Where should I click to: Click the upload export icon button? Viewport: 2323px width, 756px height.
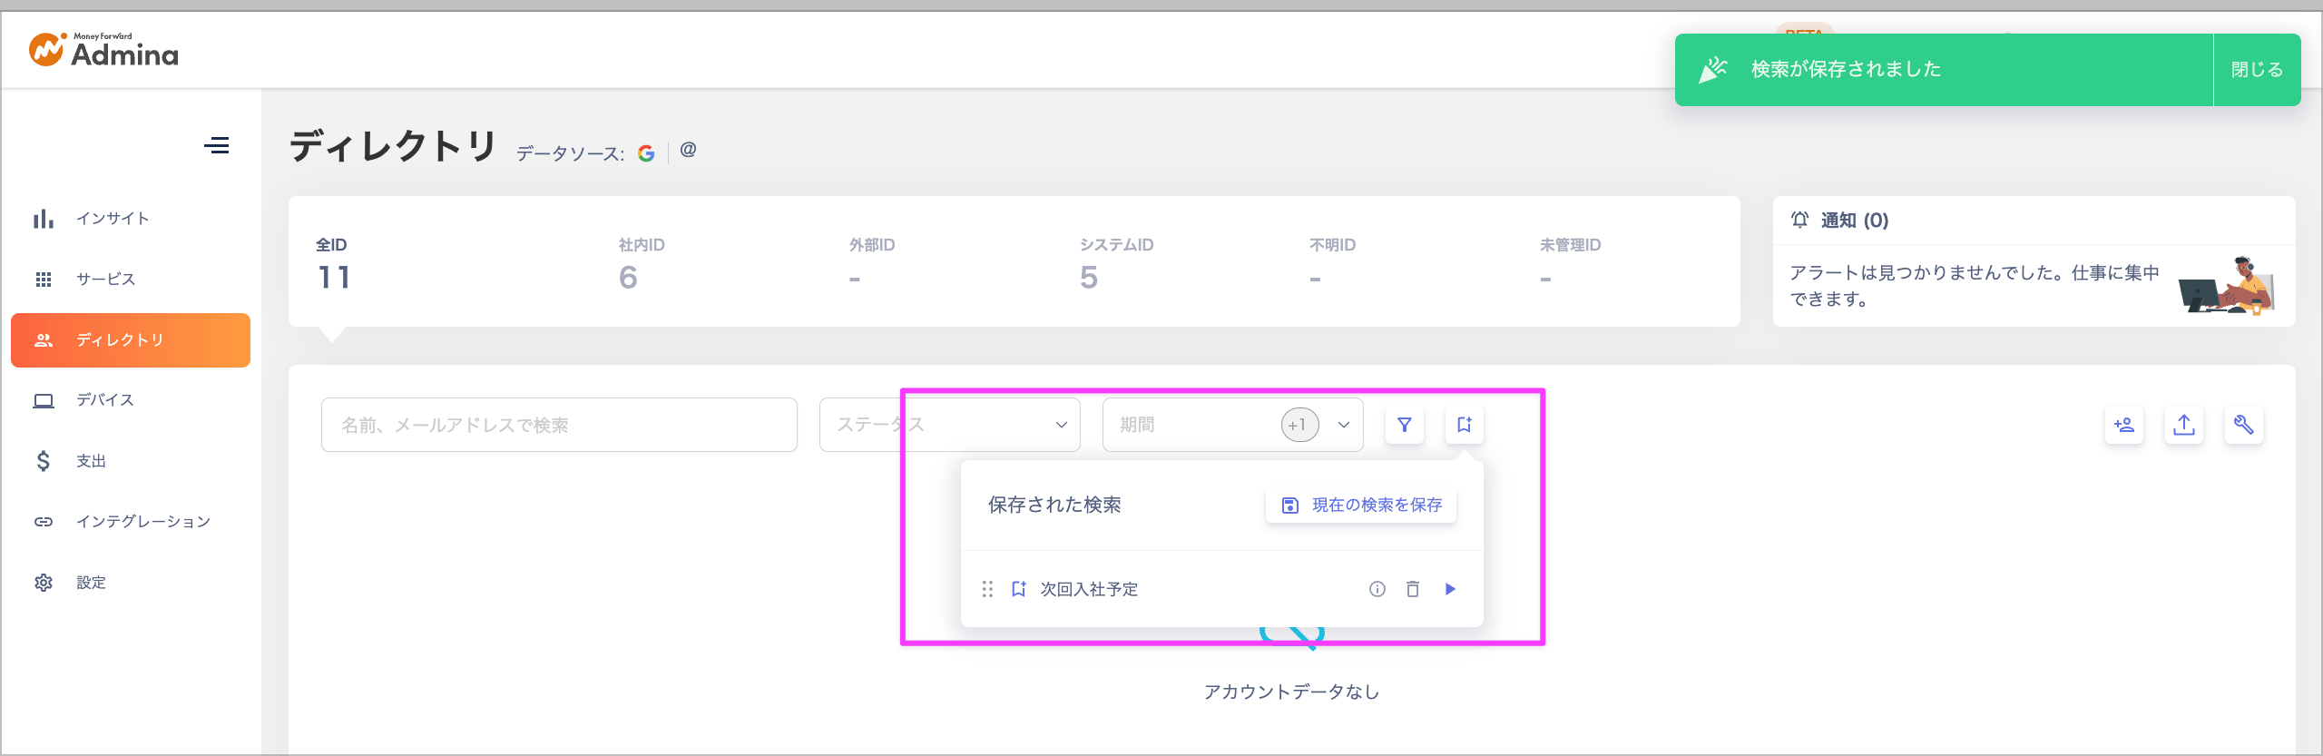(x=2184, y=425)
